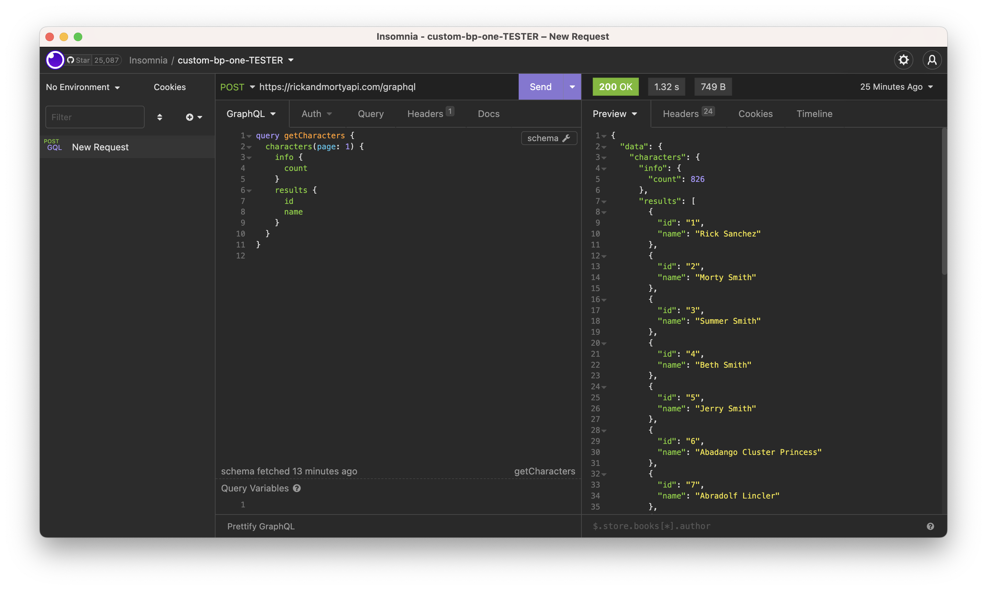Switch to the request Headers tab
The width and height of the screenshot is (987, 590).
430,114
